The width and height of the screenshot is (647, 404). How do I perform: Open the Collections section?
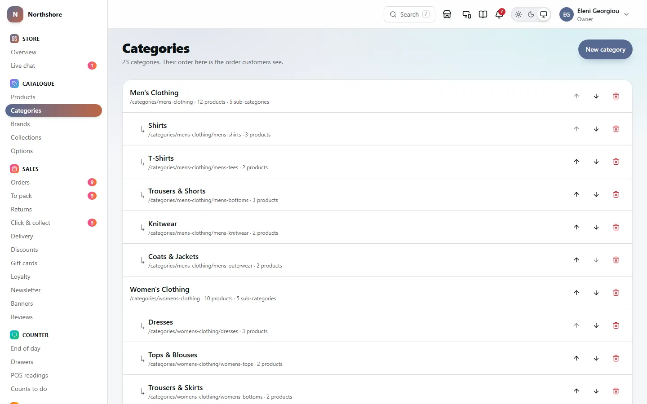tap(53, 137)
